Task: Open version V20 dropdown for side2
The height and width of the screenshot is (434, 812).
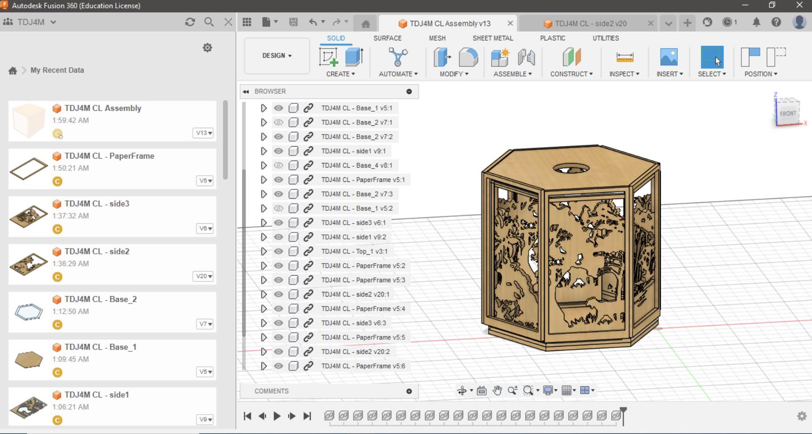Action: [x=204, y=276]
